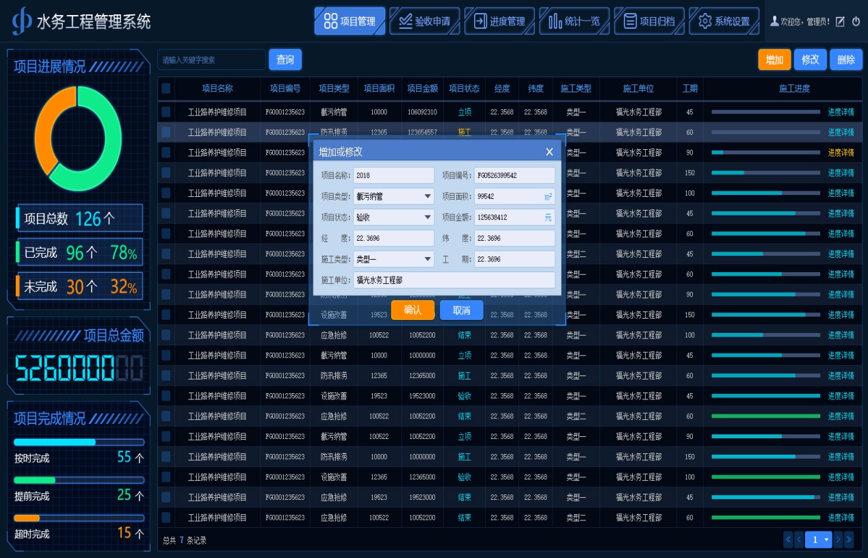Toggle the select-all checkbox in table header

click(x=166, y=88)
